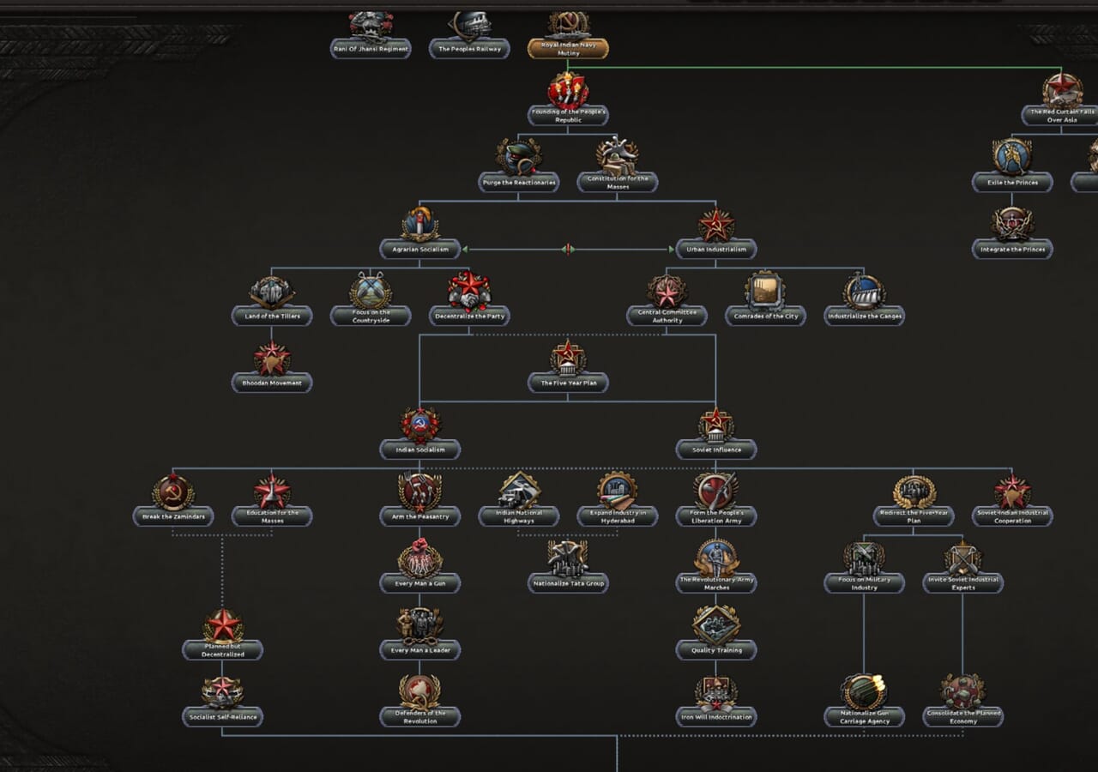Open the Industrialize the Ganges icon
Image resolution: width=1098 pixels, height=772 pixels.
point(864,292)
